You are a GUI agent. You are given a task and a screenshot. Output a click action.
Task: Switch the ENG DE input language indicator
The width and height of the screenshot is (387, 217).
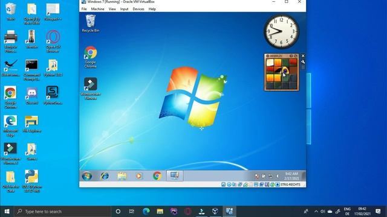point(347,212)
